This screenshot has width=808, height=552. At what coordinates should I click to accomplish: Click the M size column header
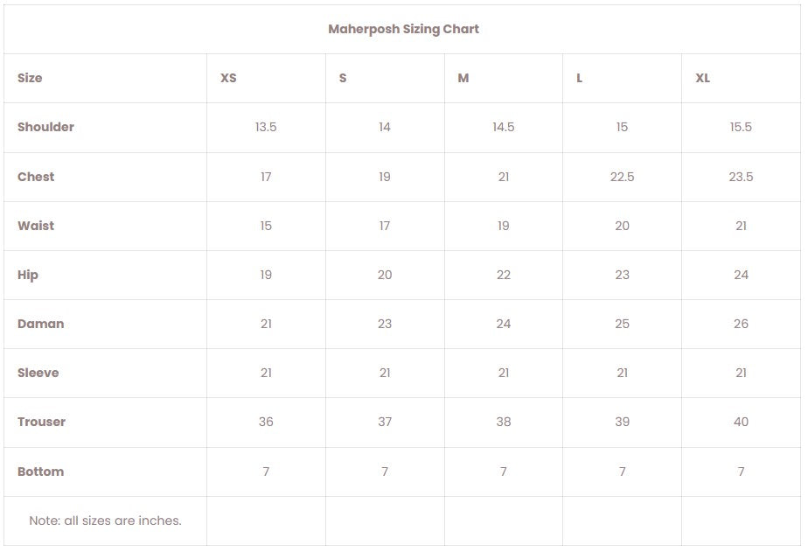click(463, 78)
